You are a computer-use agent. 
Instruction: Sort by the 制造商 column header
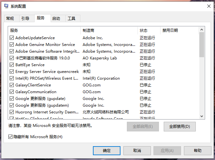pyautogui.click(x=109, y=31)
